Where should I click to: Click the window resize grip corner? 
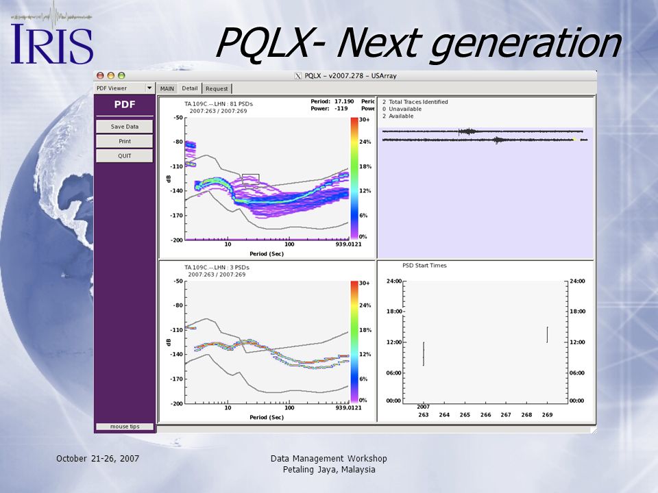coord(594,430)
